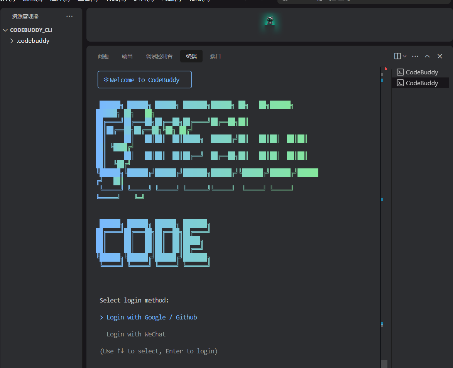Screen dimensions: 453x368
Task: Switch to the 输出 panel tab
Action: tap(127, 56)
